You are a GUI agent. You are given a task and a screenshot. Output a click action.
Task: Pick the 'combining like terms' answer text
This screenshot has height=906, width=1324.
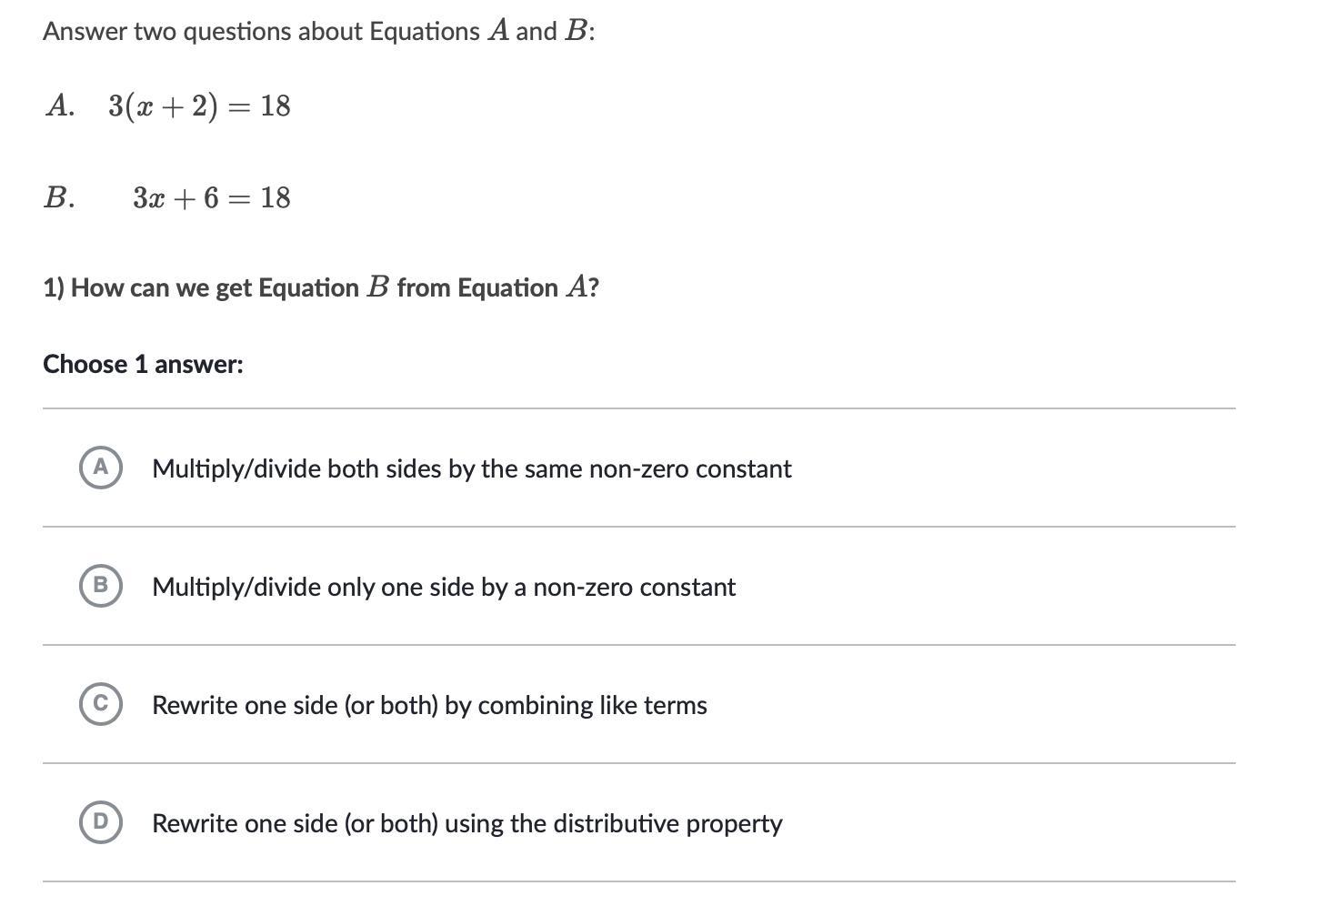[429, 705]
